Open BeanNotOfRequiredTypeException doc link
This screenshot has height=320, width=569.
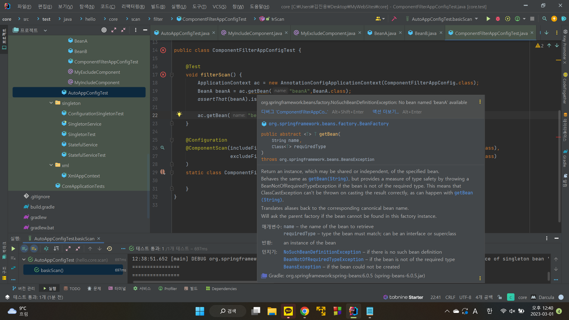pyautogui.click(x=323, y=259)
